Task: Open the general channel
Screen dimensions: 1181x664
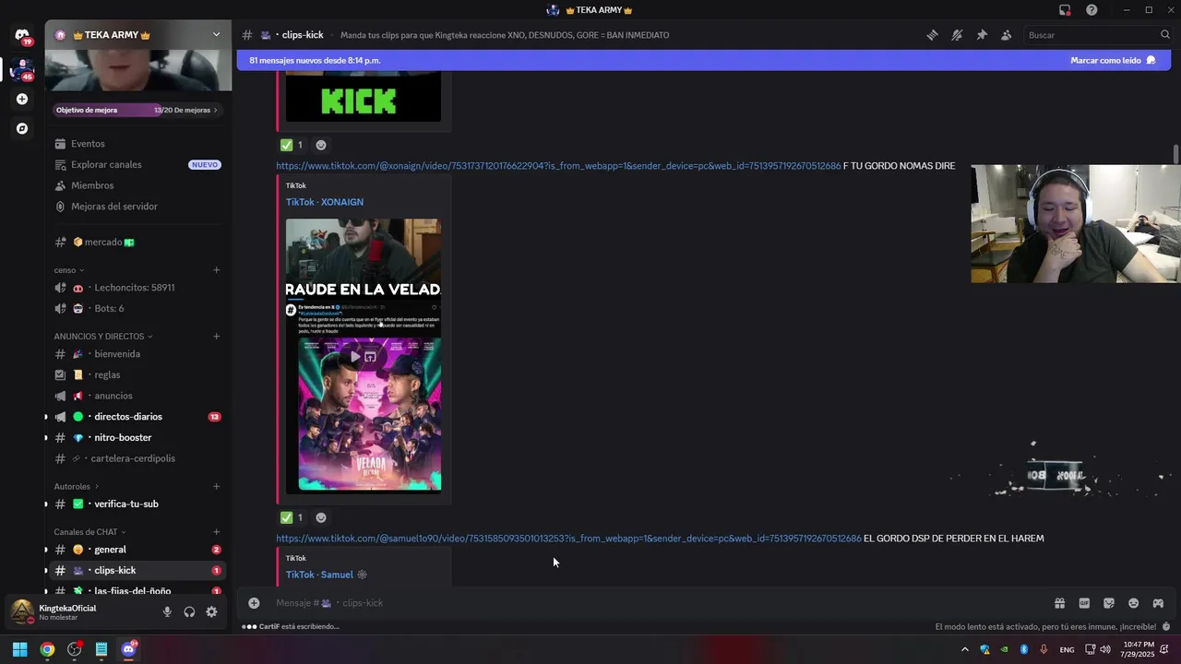Action: tap(138, 550)
